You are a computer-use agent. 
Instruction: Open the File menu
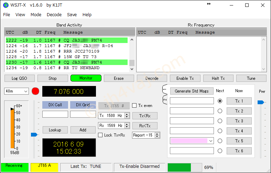[7, 15]
